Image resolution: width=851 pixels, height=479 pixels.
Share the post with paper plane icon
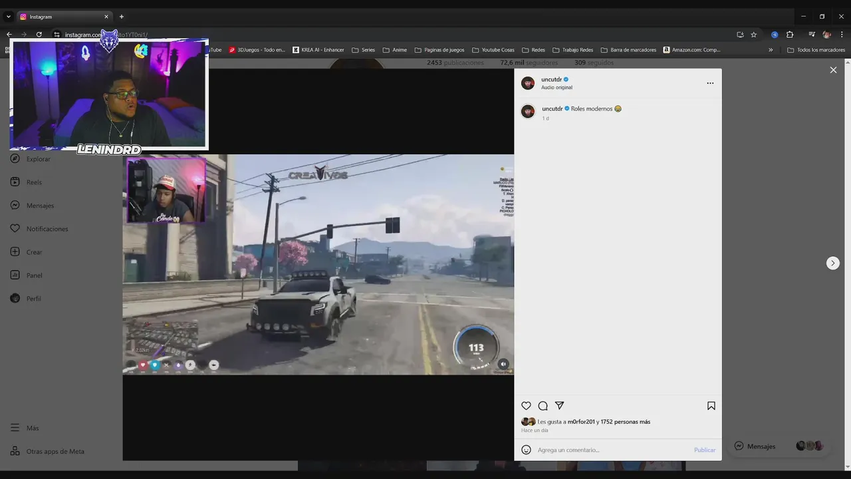[x=559, y=406]
